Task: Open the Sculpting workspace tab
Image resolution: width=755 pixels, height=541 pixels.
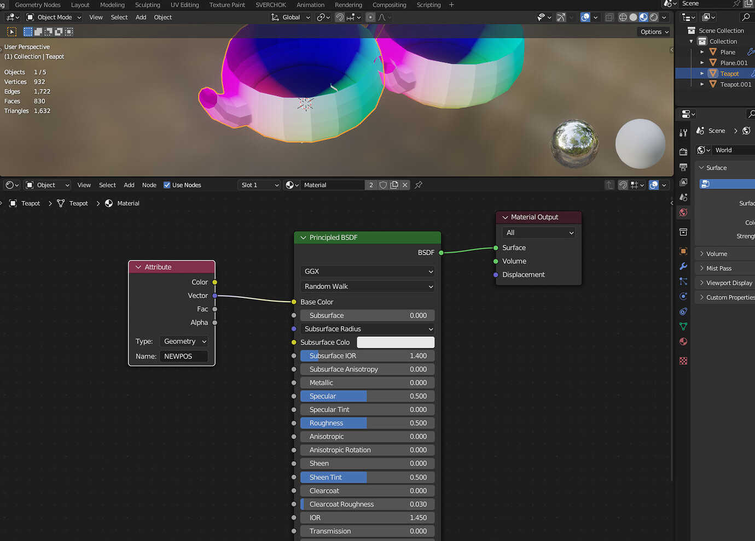Action: click(148, 5)
